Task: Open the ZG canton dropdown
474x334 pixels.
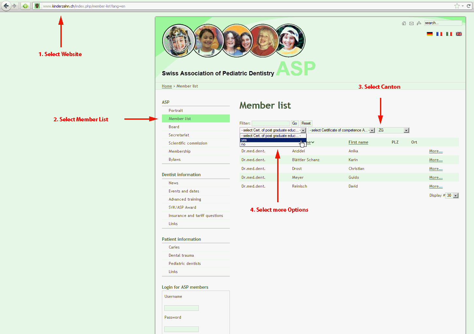Action: [393, 130]
